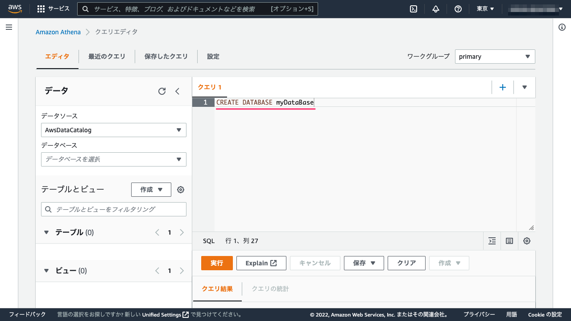
Task: Open the 東京 region selector
Action: tap(485, 9)
